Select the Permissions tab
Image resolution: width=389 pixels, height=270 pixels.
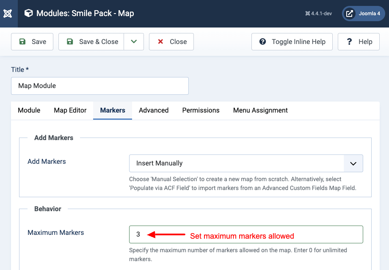coord(201,110)
